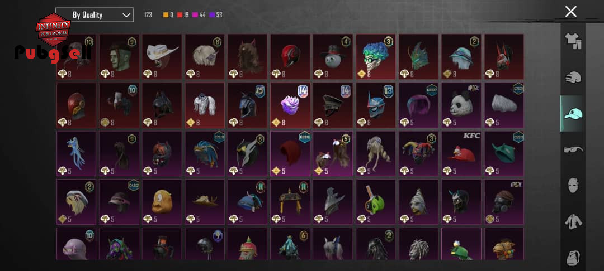
Task: Select the red KFC cap item
Action: click(x=461, y=153)
